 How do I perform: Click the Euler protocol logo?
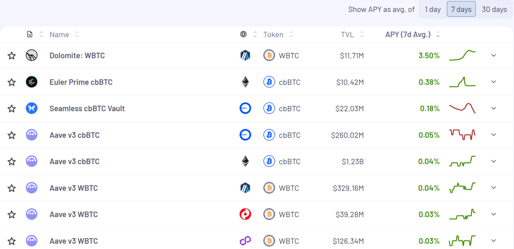[x=31, y=82]
